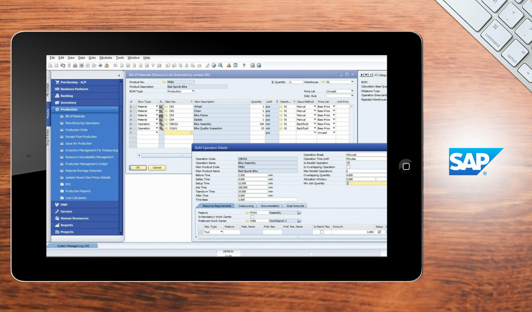Click the Cancel button
The image size is (532, 312).
tap(157, 167)
